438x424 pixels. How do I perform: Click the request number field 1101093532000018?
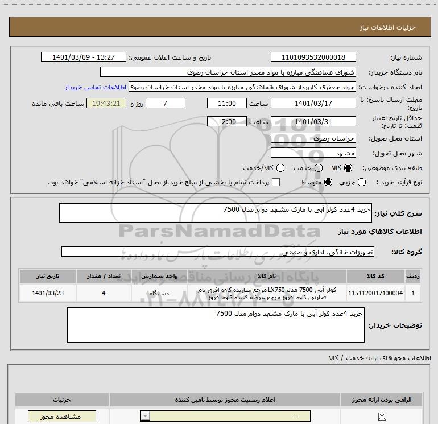click(x=313, y=57)
